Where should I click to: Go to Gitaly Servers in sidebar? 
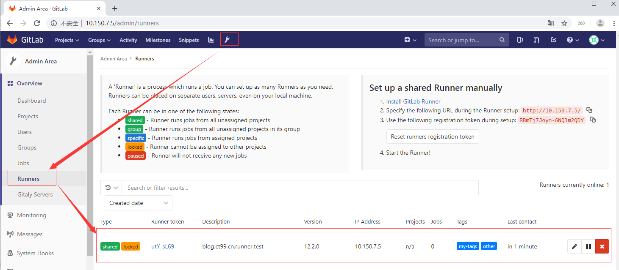[x=35, y=194]
